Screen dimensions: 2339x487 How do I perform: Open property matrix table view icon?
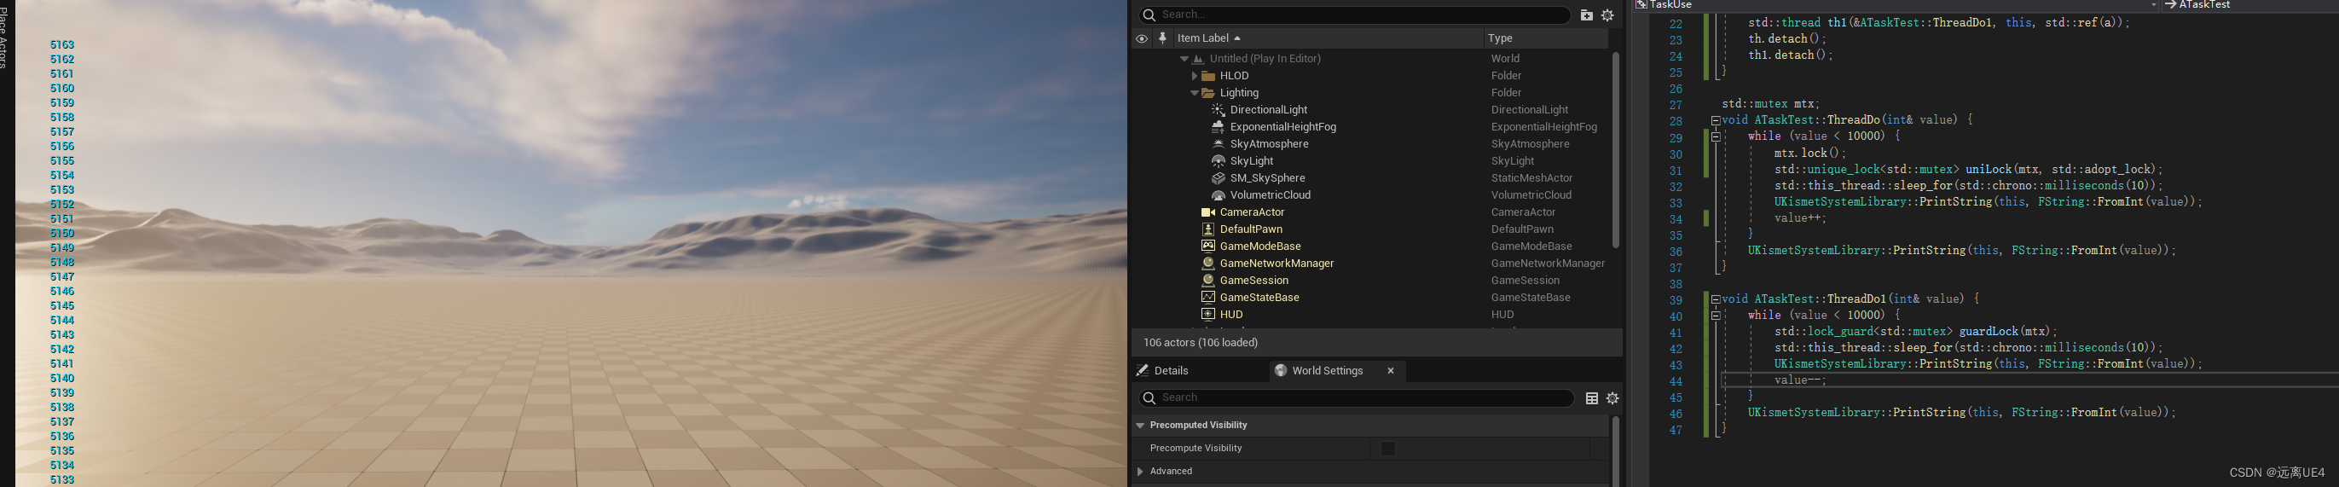click(1592, 398)
